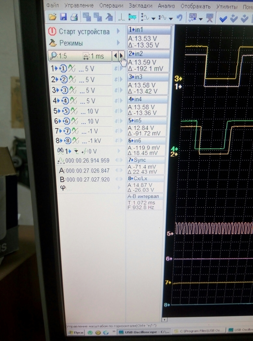The image size is (253, 341).
Task: Open dropdown next to horizontal cursor waveform icon
Action: (171, 19)
